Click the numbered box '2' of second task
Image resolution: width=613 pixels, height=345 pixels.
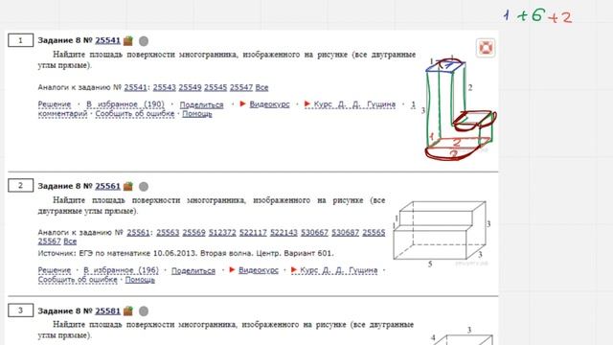[20, 185]
